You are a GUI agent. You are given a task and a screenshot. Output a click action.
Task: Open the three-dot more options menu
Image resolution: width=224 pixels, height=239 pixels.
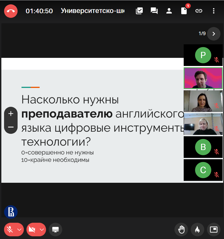(x=214, y=11)
